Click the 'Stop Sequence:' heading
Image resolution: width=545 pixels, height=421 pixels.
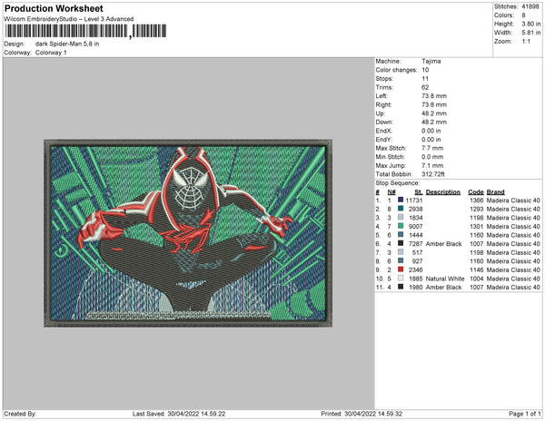pos(397,183)
